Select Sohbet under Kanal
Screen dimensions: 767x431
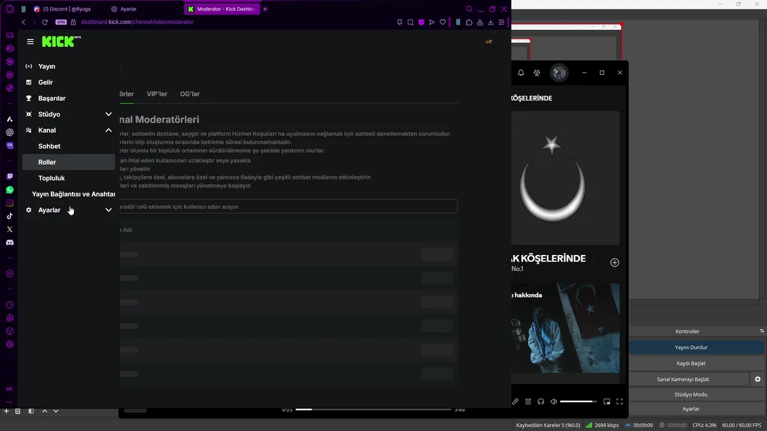click(68, 146)
